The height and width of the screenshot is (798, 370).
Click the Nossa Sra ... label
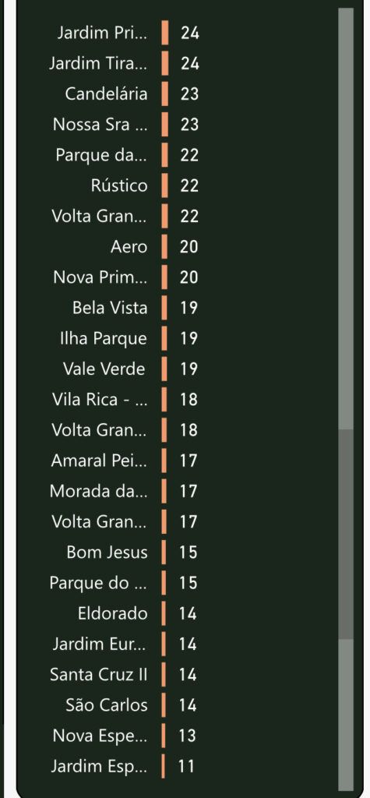point(100,124)
